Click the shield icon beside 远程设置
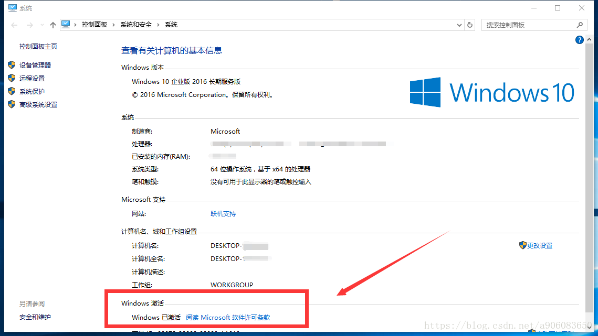Image resolution: width=598 pixels, height=336 pixels. click(12, 78)
